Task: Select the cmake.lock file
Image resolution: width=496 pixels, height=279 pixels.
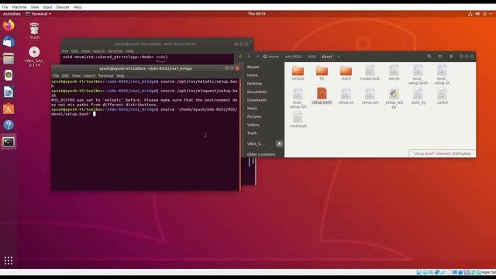Action: 370,73
